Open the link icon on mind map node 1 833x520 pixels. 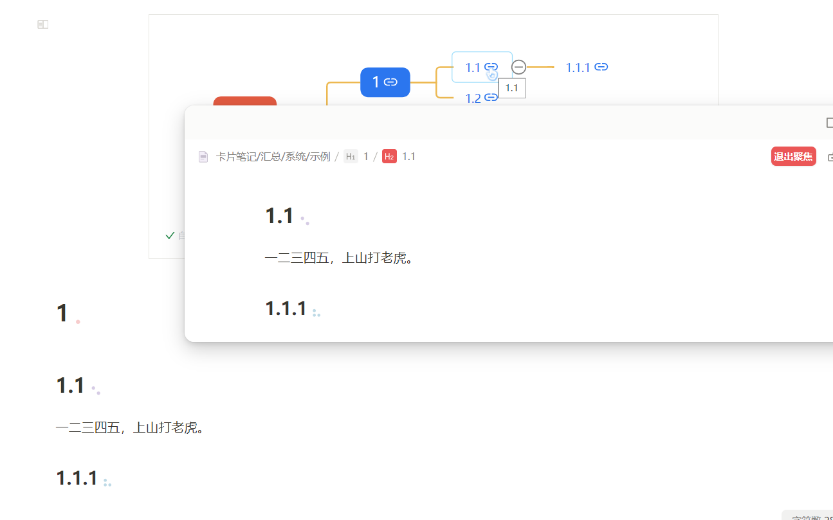[x=390, y=82]
